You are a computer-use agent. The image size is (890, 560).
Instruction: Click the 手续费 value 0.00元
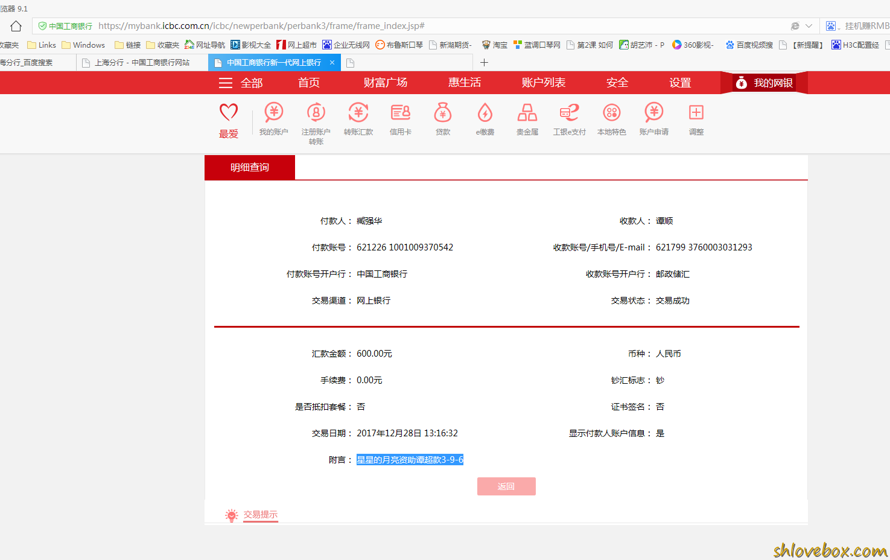(x=369, y=380)
